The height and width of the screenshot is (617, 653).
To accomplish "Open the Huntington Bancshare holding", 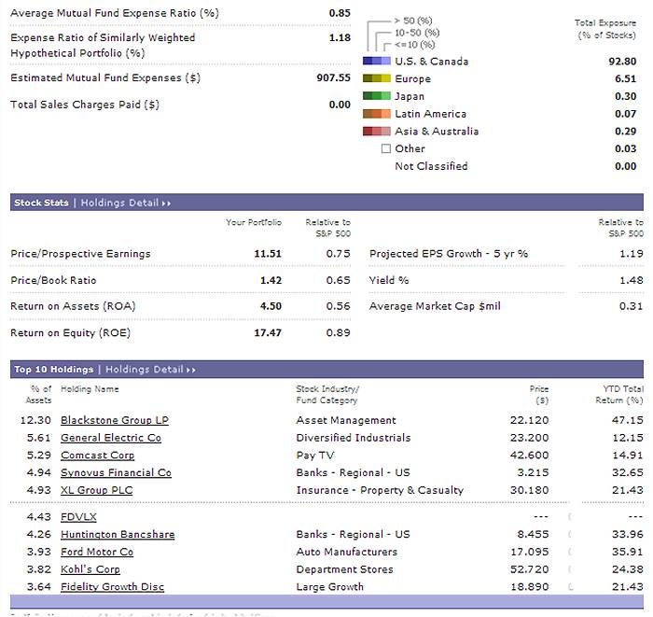I will (118, 535).
